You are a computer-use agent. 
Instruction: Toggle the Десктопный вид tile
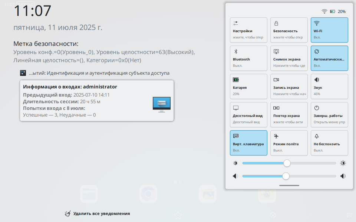(x=248, y=115)
